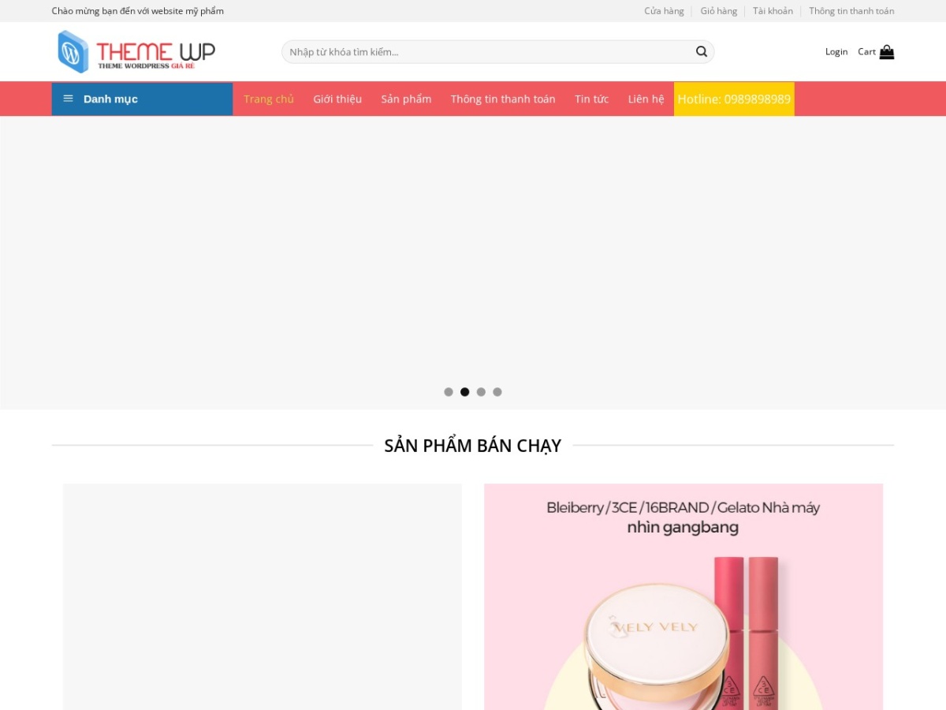The image size is (946, 710).
Task: Select the second (active) slider dot
Action: tap(465, 392)
